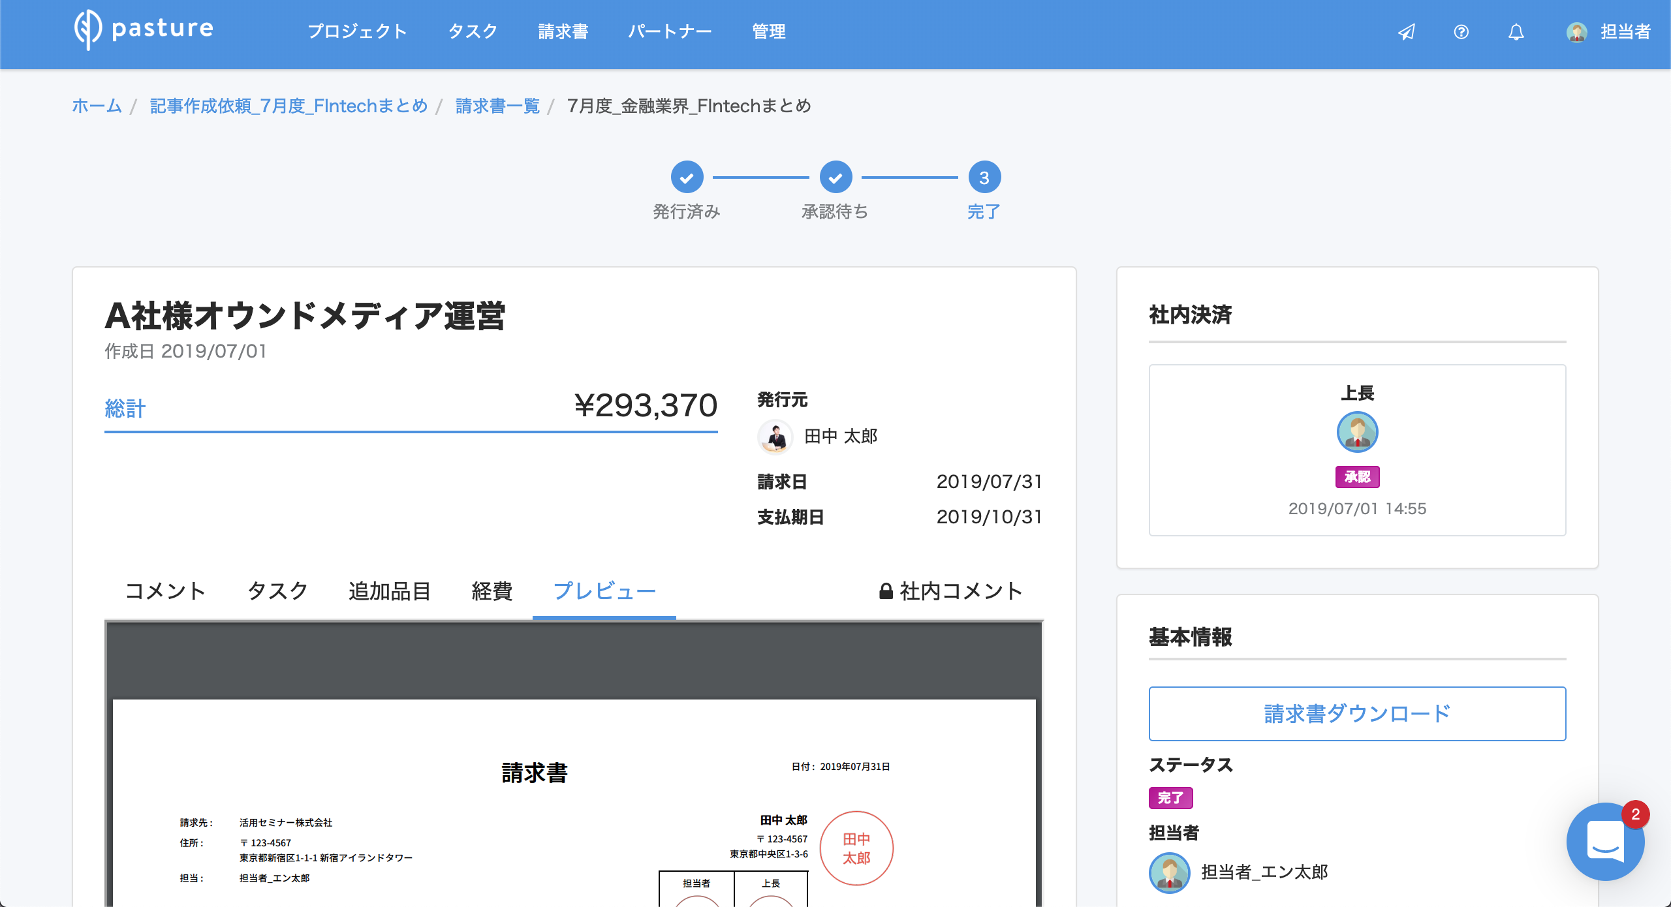1671x907 pixels.
Task: Open the locked 社内コメント tab
Action: pyautogui.click(x=951, y=591)
